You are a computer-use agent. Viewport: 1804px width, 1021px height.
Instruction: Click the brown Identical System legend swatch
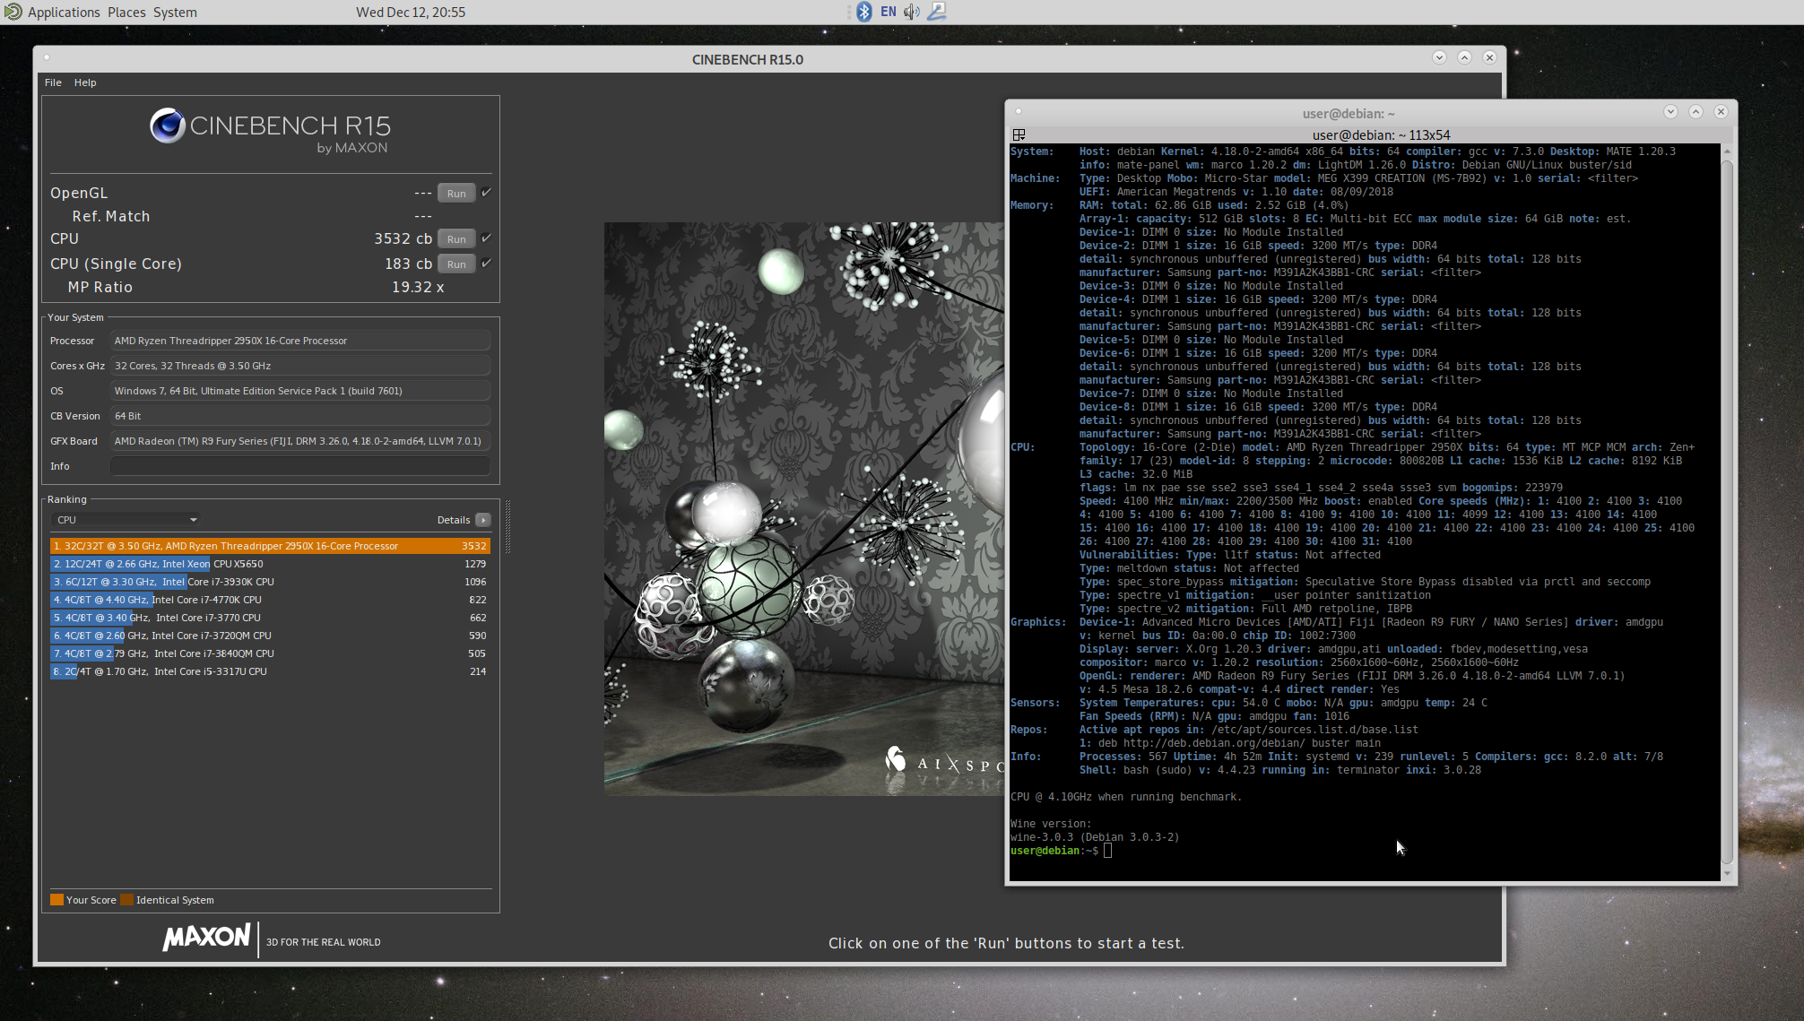(x=126, y=900)
